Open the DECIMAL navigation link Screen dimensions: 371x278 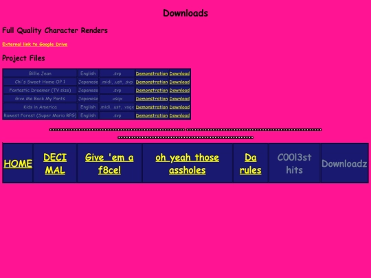pos(55,163)
